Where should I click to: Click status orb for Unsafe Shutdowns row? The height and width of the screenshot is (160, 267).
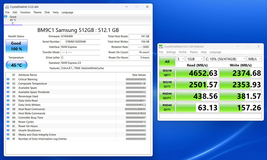tap(8, 130)
